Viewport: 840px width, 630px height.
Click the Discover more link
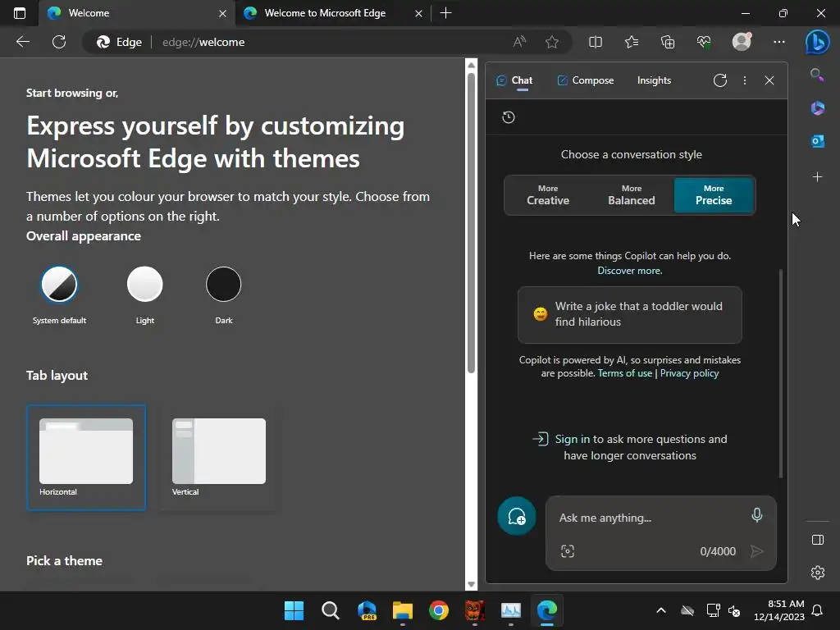pyautogui.click(x=629, y=271)
